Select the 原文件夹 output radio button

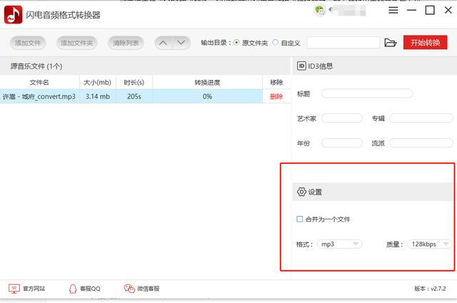pos(236,43)
